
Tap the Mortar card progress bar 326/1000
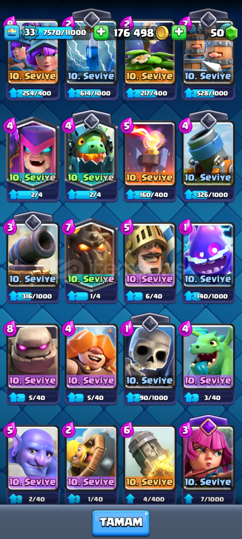tap(209, 195)
